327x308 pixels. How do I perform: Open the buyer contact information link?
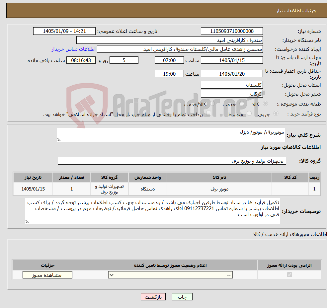pyautogui.click(x=74, y=49)
